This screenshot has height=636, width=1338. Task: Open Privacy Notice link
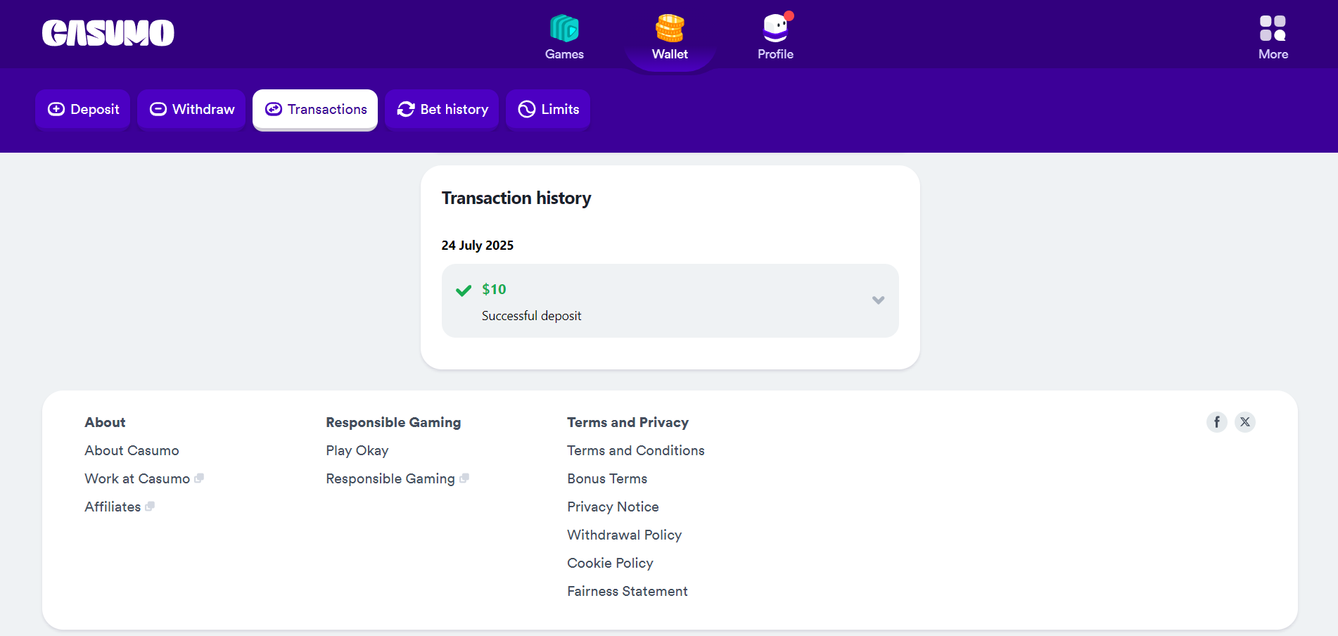point(613,507)
